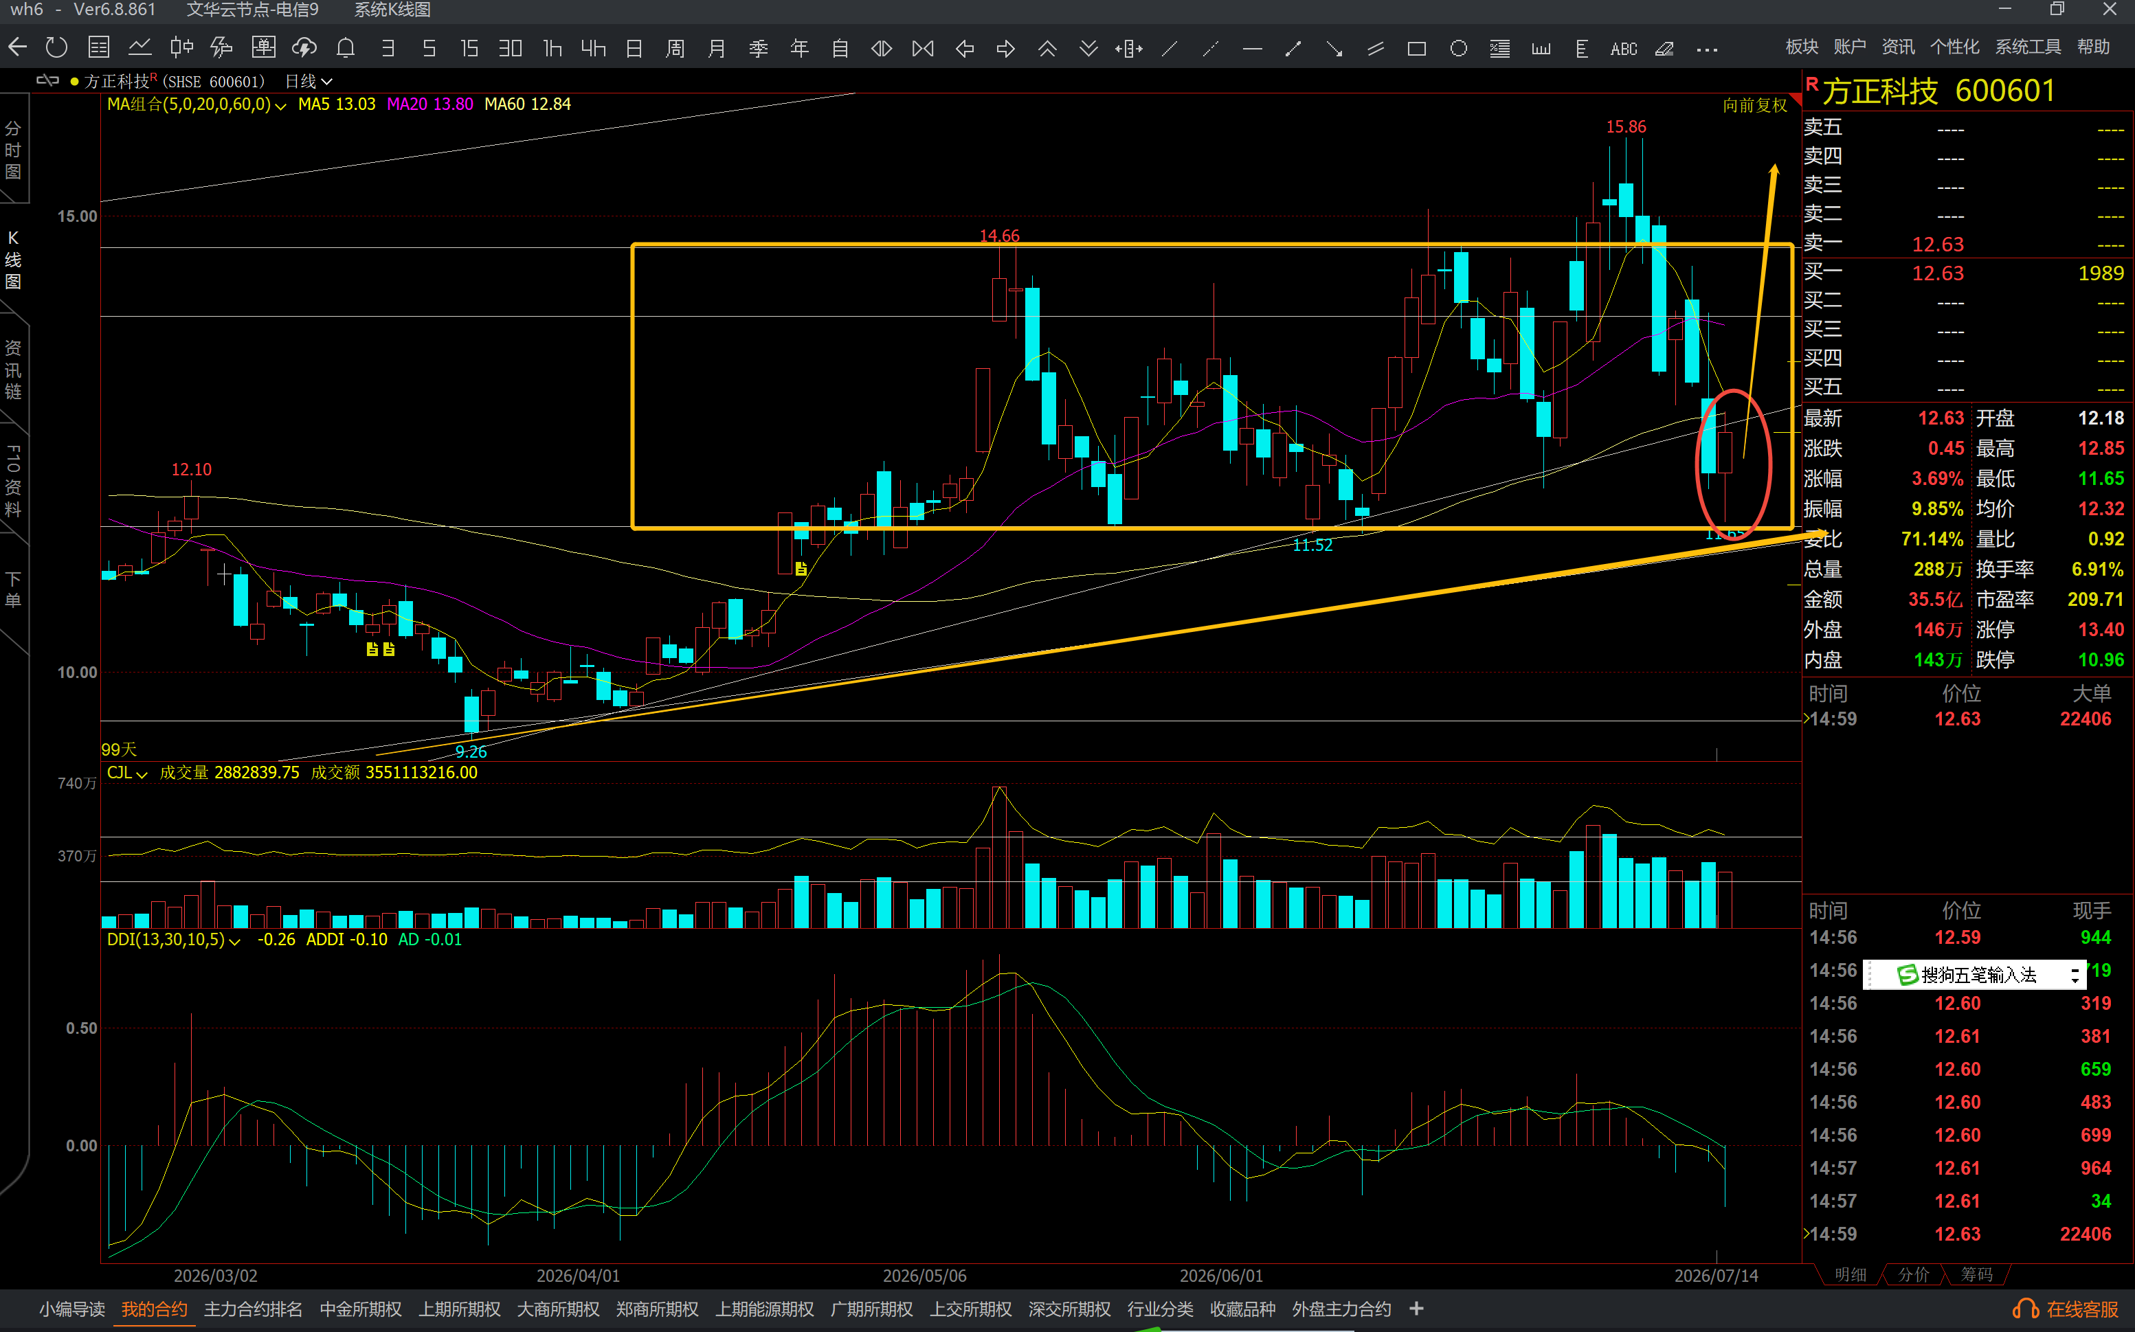Select the 3-minute period

point(387,47)
